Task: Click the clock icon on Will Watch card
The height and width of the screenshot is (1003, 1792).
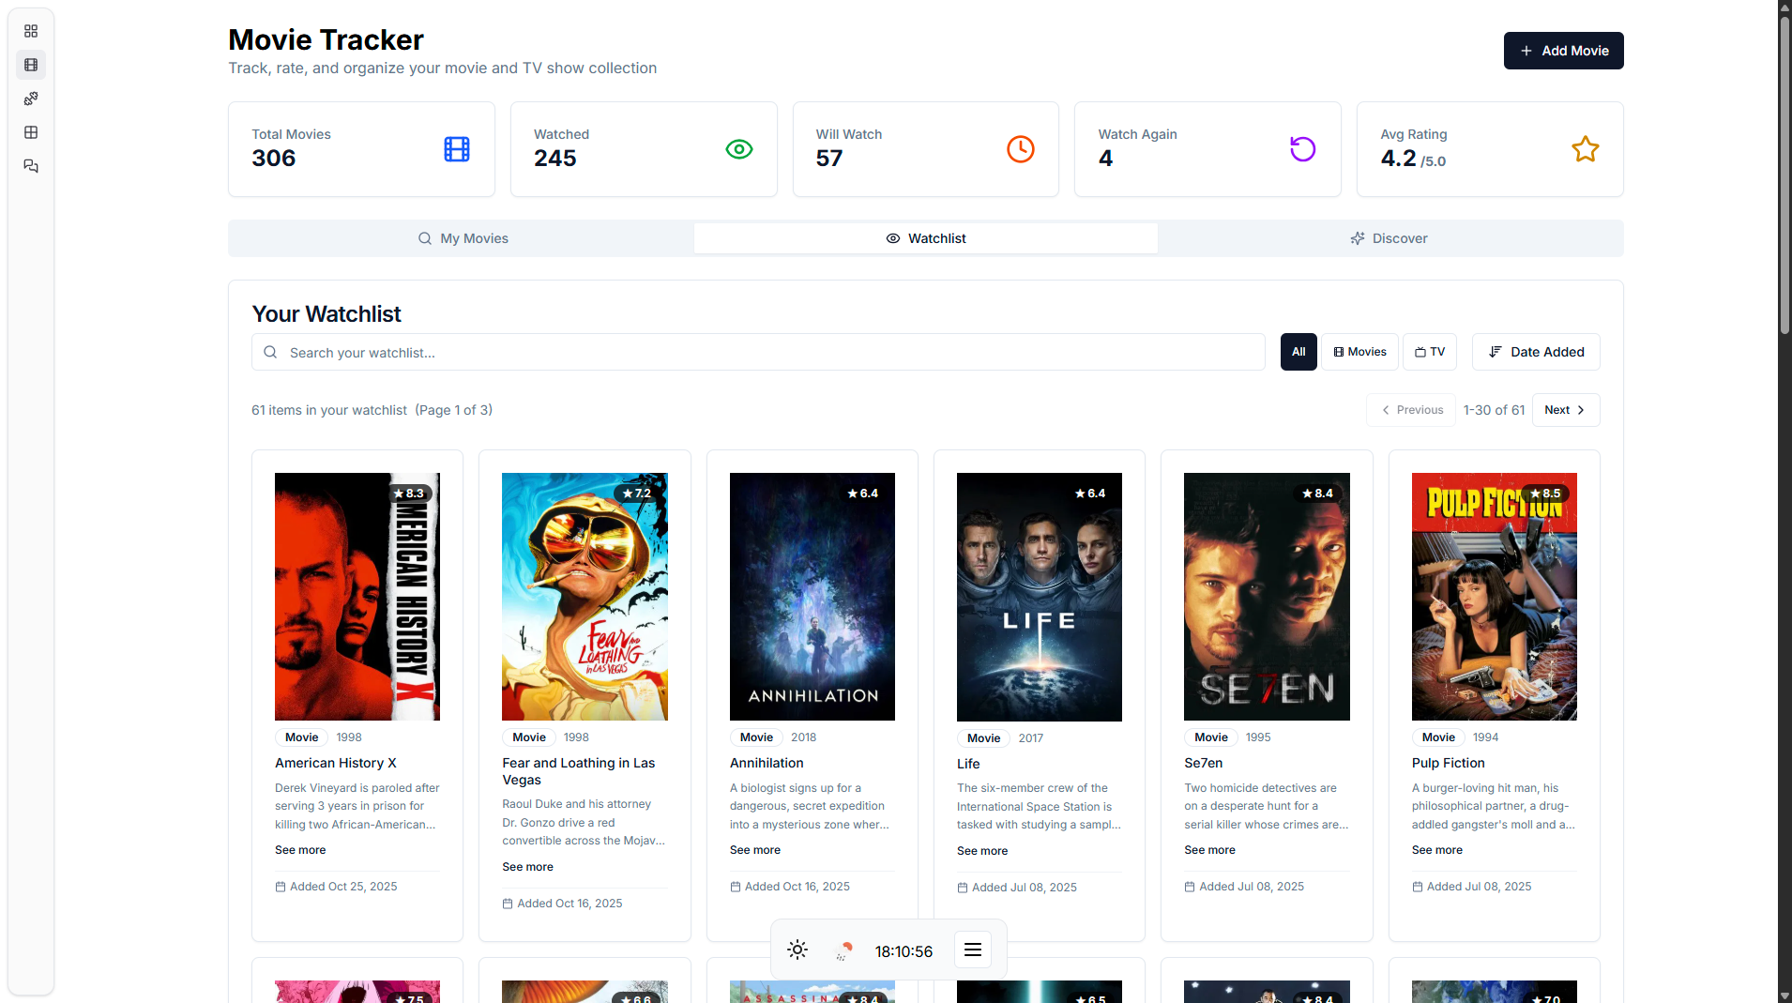Action: coord(1020,148)
